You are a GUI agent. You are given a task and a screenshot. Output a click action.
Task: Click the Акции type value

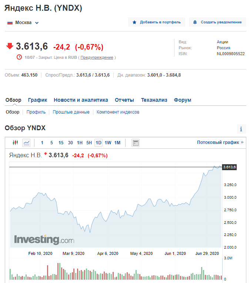point(222,42)
